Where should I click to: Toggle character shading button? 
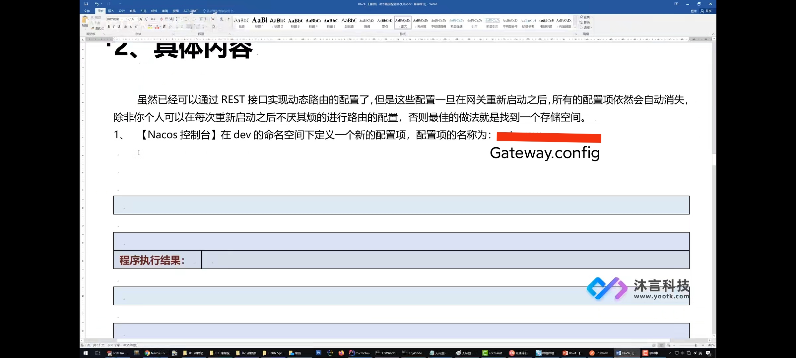tap(165, 27)
